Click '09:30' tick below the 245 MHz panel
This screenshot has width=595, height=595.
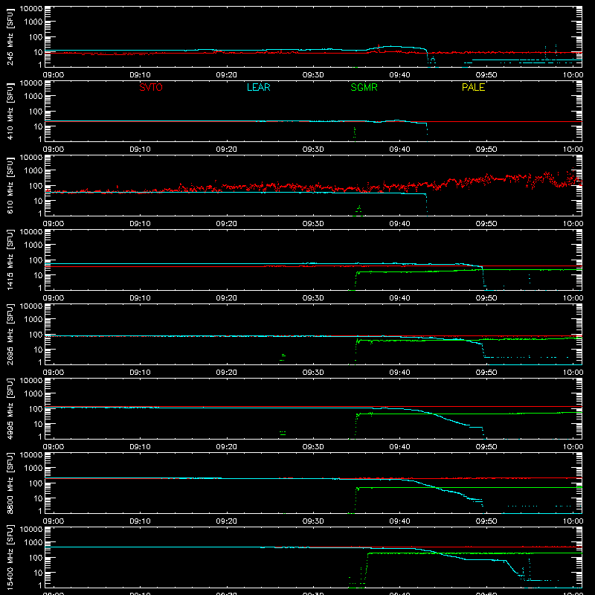(313, 75)
